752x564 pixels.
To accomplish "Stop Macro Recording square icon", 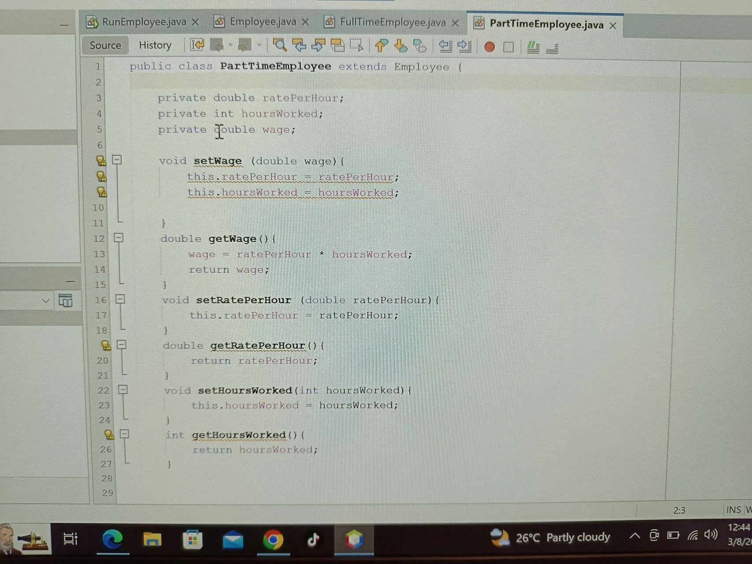I will coord(508,47).
